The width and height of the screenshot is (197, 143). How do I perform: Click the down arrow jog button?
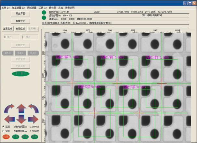coord(21,119)
